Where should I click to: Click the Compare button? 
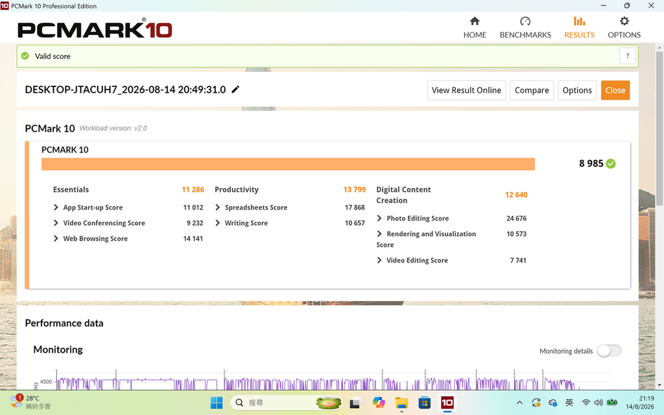532,90
